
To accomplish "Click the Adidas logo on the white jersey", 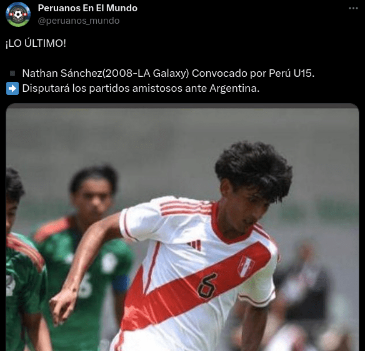I will [x=194, y=245].
